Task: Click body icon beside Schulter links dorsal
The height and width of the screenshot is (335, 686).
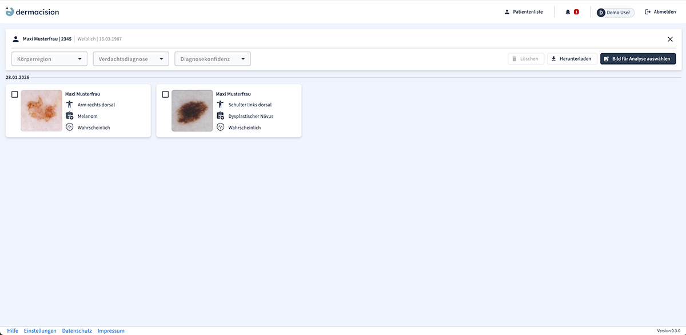Action: 221,105
